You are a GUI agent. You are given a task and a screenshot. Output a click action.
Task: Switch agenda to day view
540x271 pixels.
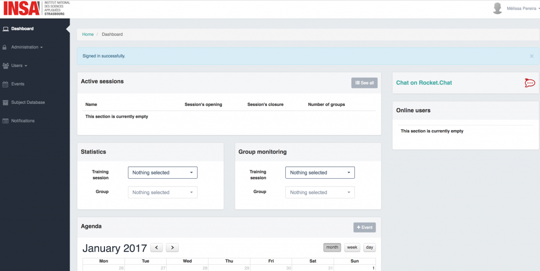point(369,247)
